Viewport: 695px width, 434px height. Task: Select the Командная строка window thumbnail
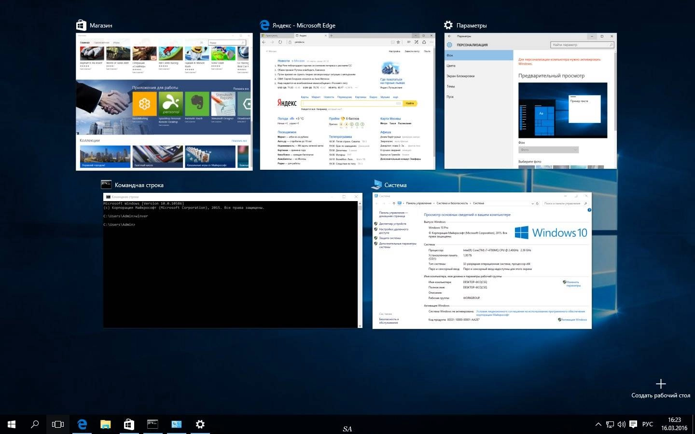(233, 261)
